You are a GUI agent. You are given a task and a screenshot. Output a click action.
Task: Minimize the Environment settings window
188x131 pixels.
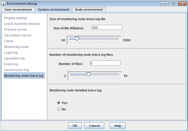click(165, 4)
